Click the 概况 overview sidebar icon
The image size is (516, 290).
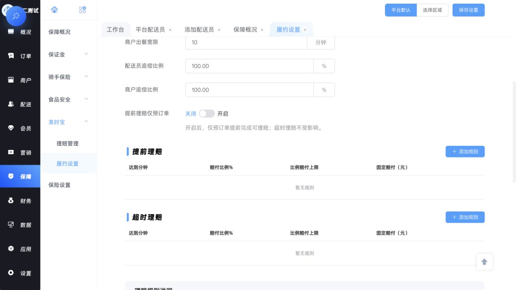(11, 32)
